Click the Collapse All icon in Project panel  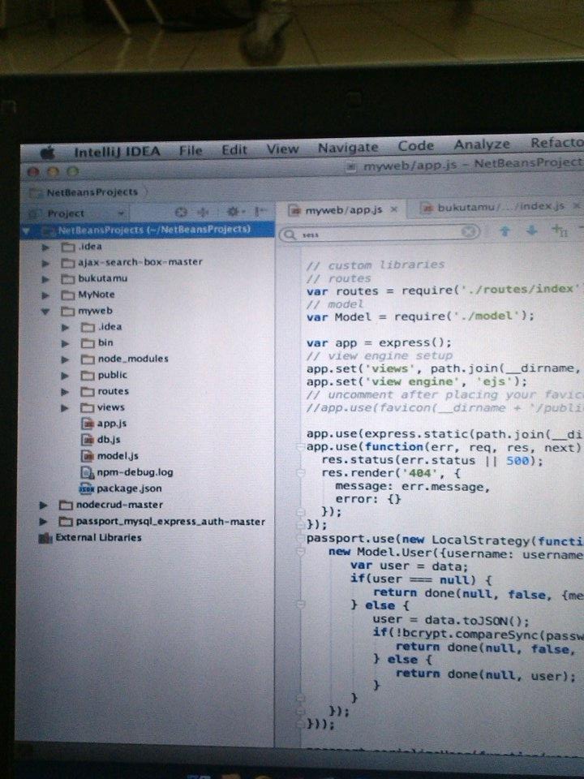203,212
